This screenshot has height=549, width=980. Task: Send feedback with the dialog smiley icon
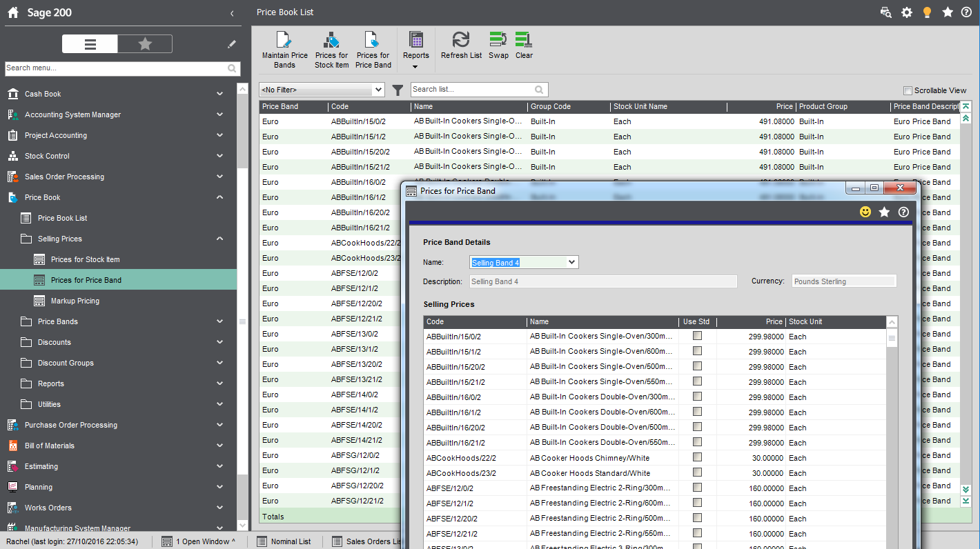(865, 212)
